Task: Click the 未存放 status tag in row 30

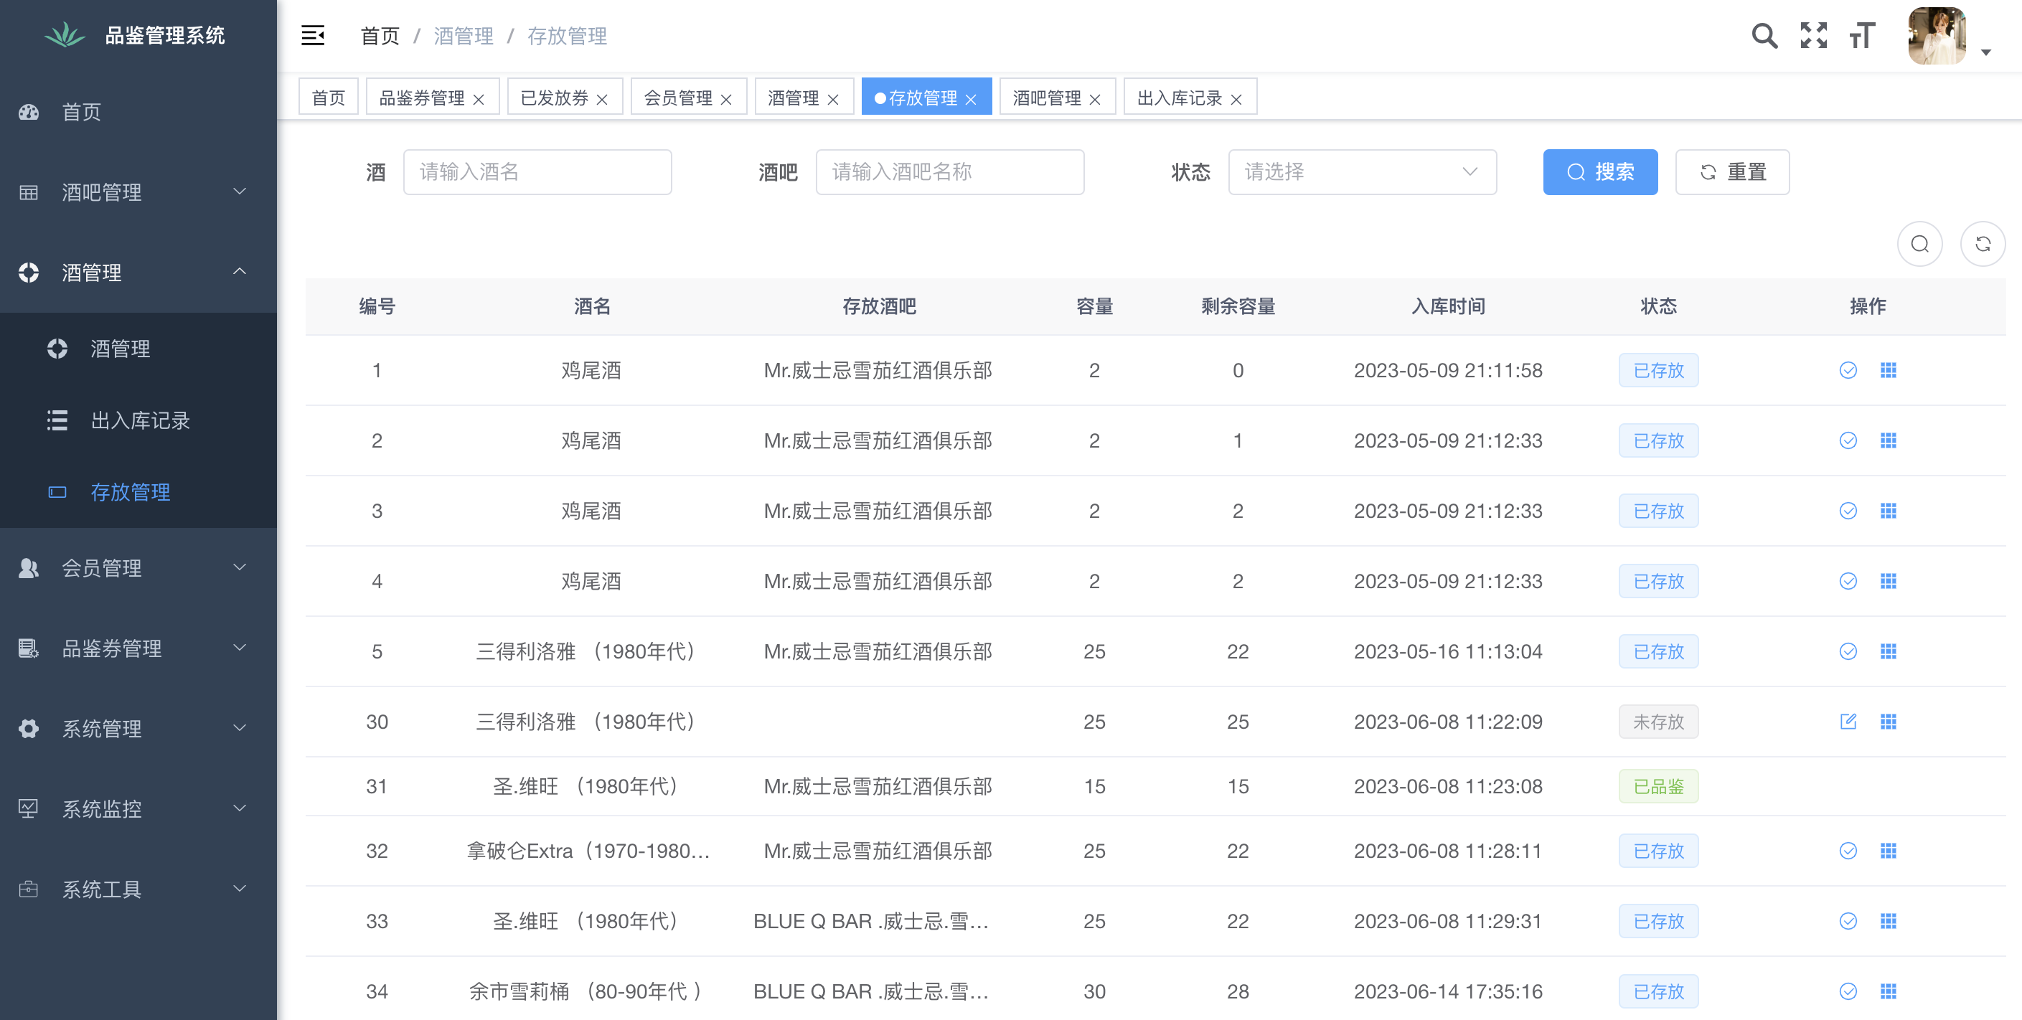Action: (1659, 722)
